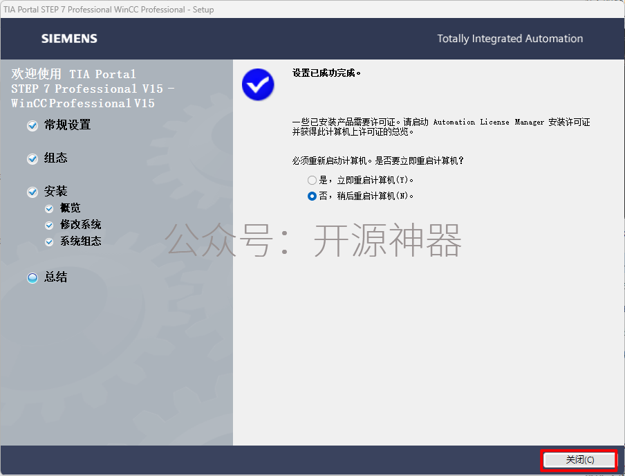Select the 安装 step label

55,191
